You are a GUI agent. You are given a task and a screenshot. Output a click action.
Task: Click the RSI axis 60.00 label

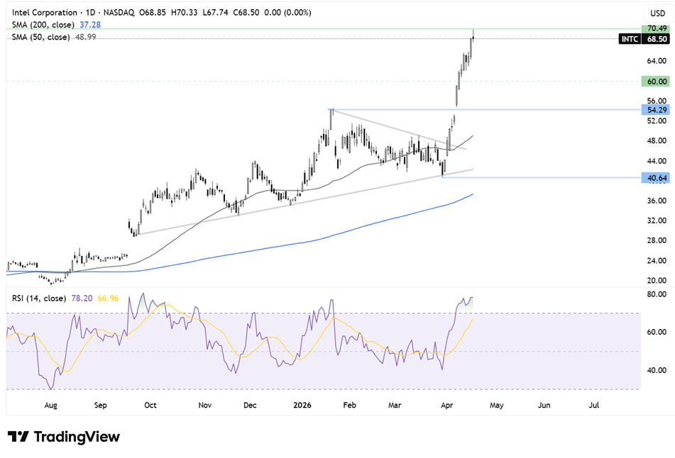tap(657, 332)
